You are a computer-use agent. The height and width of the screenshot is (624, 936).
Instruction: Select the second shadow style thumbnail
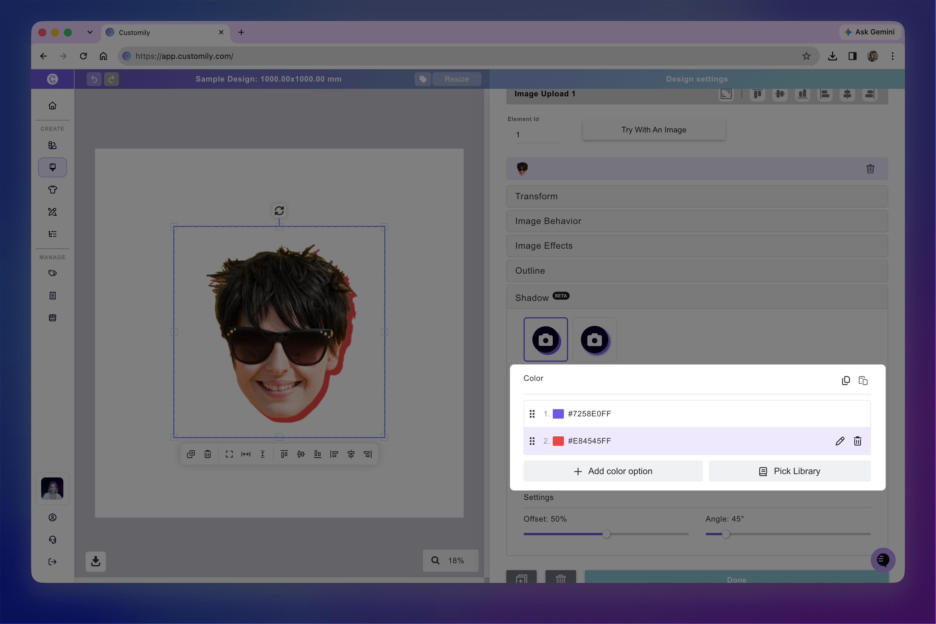pyautogui.click(x=594, y=339)
